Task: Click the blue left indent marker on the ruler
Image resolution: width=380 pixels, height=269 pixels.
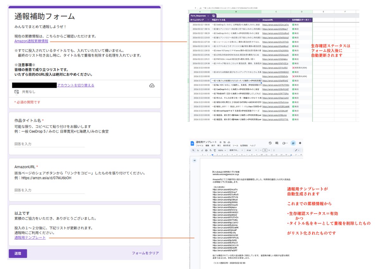Action: [213, 155]
